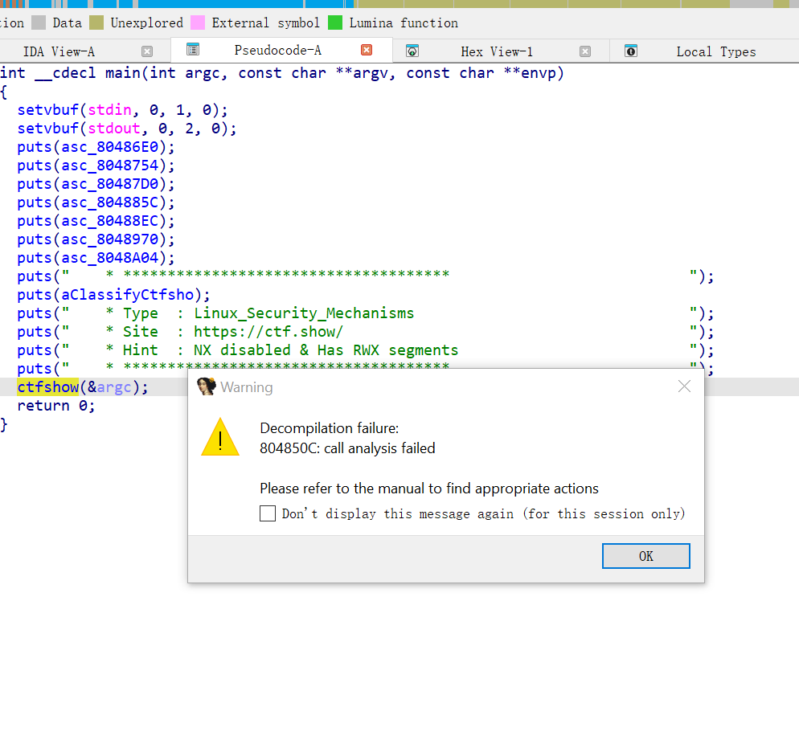
Task: Click the Data color legend swatch
Action: [39, 22]
